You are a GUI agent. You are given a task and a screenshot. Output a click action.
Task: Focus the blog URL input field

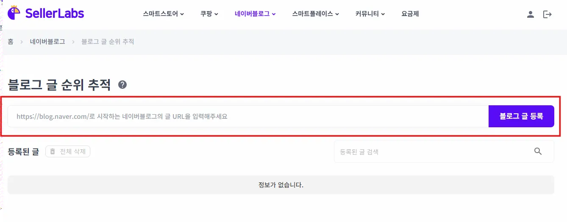248,116
